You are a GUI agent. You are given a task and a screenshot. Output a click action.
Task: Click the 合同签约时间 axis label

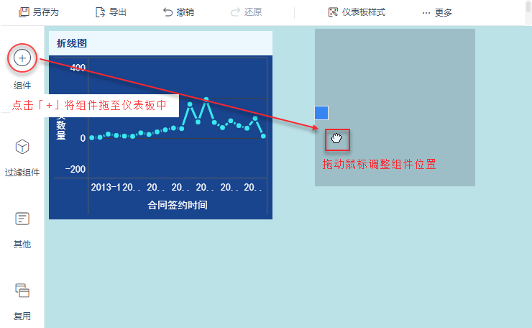(178, 205)
